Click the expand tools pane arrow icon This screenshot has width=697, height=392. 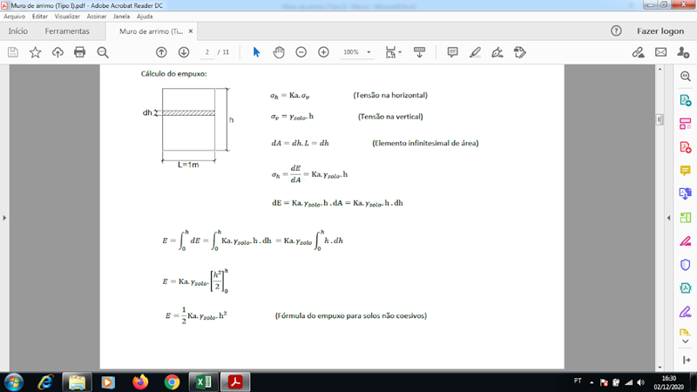(x=687, y=360)
